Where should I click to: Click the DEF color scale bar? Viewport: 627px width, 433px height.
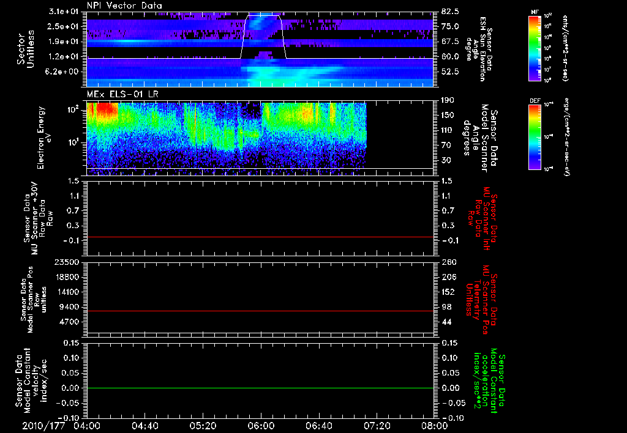point(535,137)
